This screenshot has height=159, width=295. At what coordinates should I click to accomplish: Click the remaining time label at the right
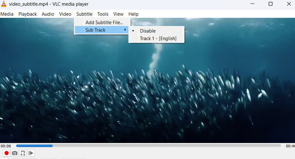coord(290,146)
